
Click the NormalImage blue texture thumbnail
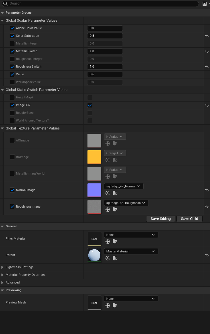[94, 190]
